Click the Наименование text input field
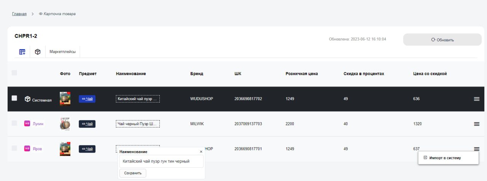487x181 pixels. pos(161,161)
